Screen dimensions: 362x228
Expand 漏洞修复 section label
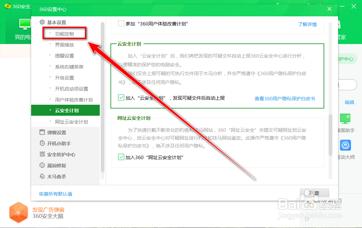[x=57, y=165]
